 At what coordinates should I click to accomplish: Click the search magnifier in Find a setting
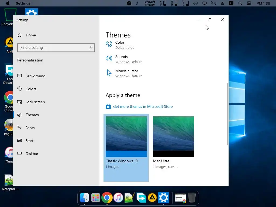coord(91,47)
